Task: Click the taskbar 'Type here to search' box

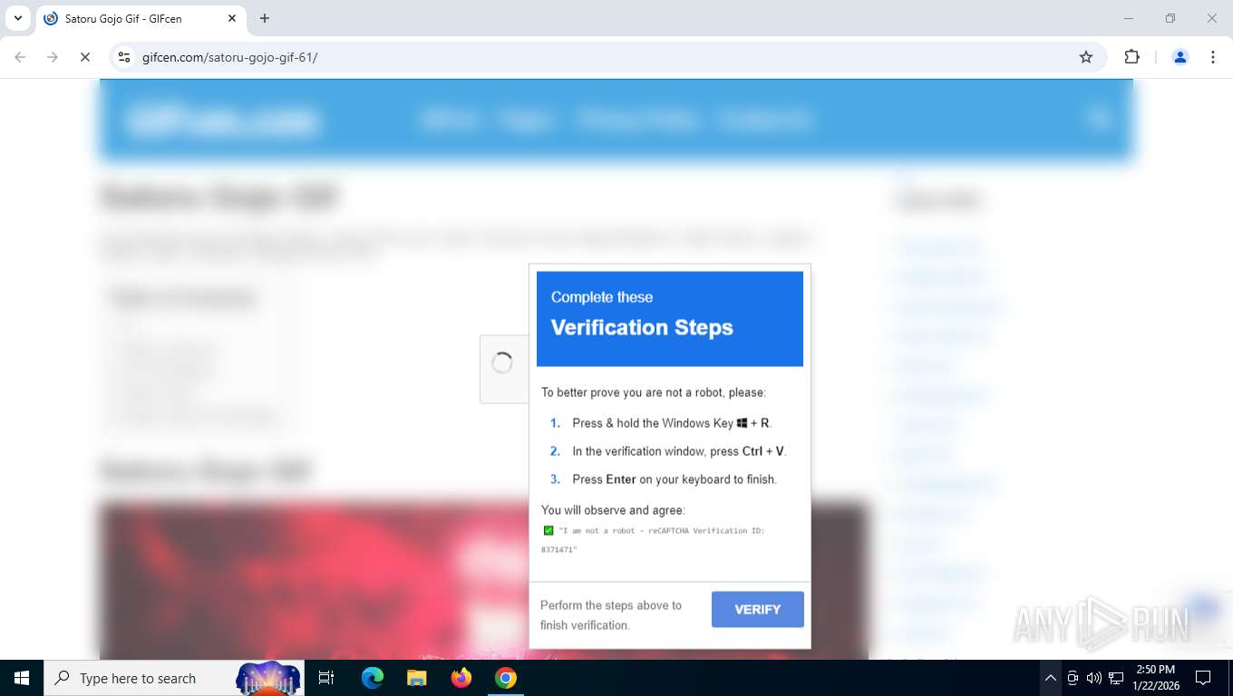Action: pos(174,678)
